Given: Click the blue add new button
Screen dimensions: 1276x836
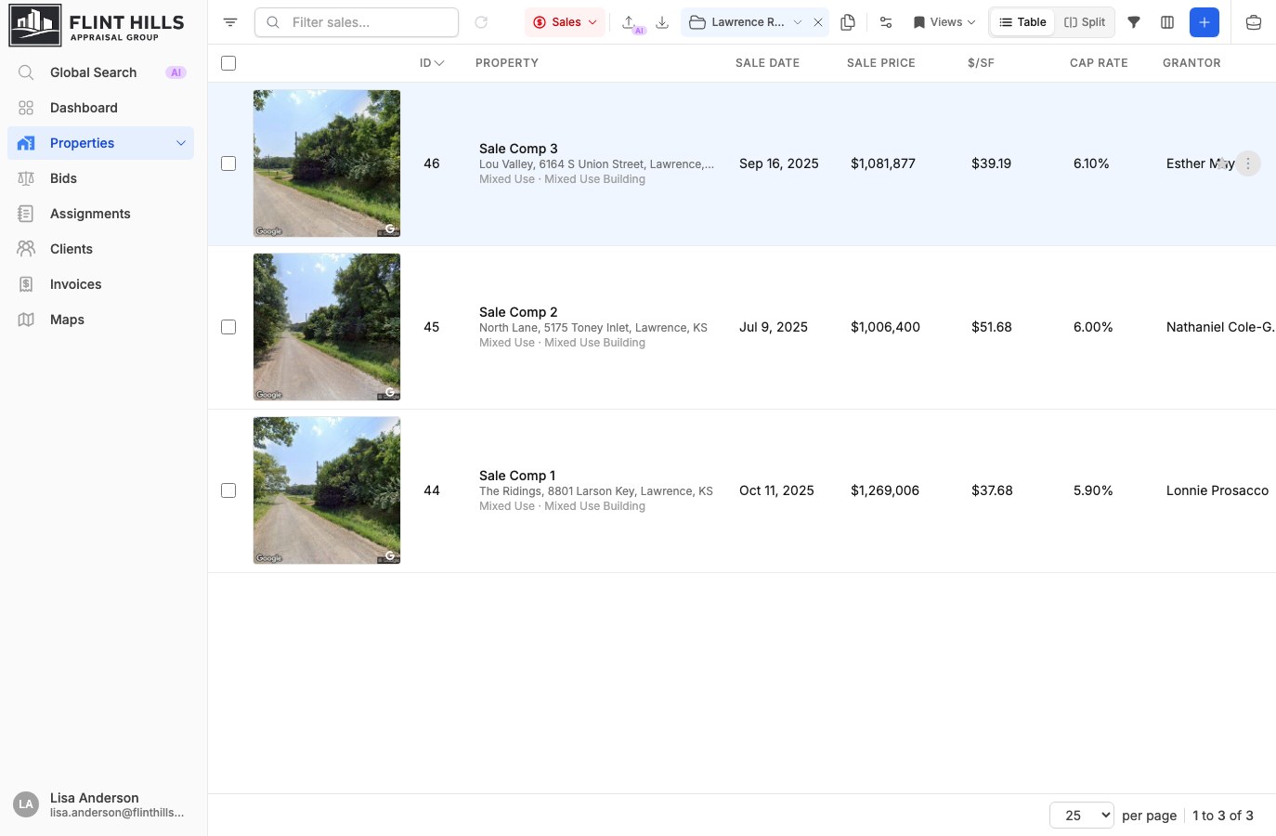Looking at the screenshot, I should (1204, 22).
